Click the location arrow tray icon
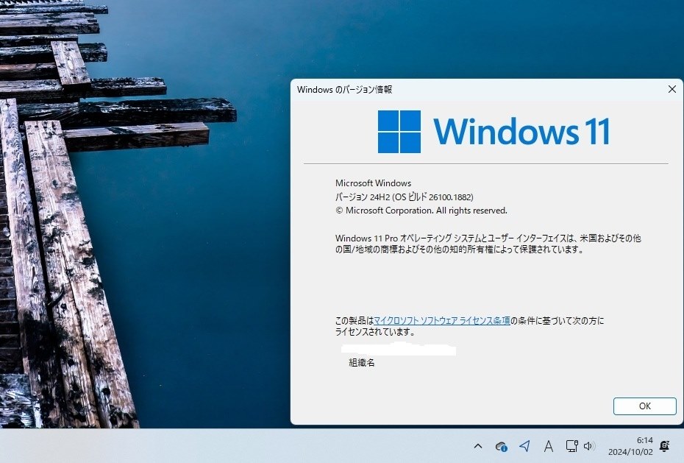 point(525,446)
